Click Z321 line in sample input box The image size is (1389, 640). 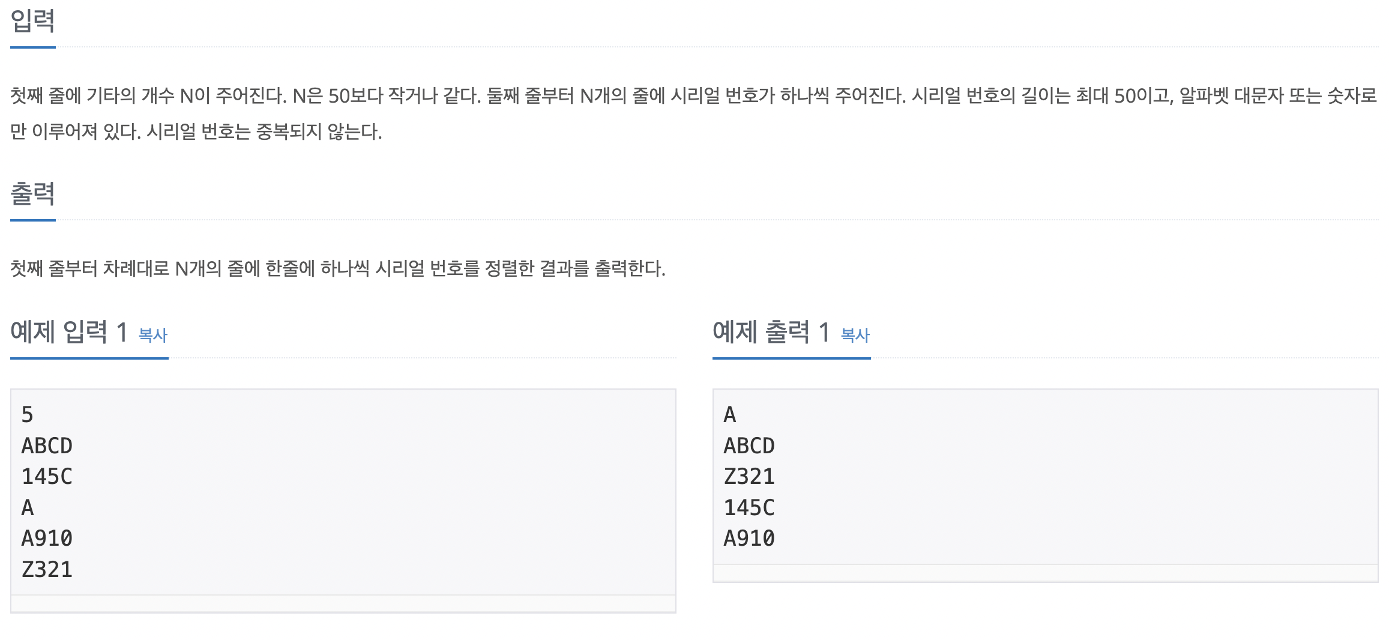[47, 570]
